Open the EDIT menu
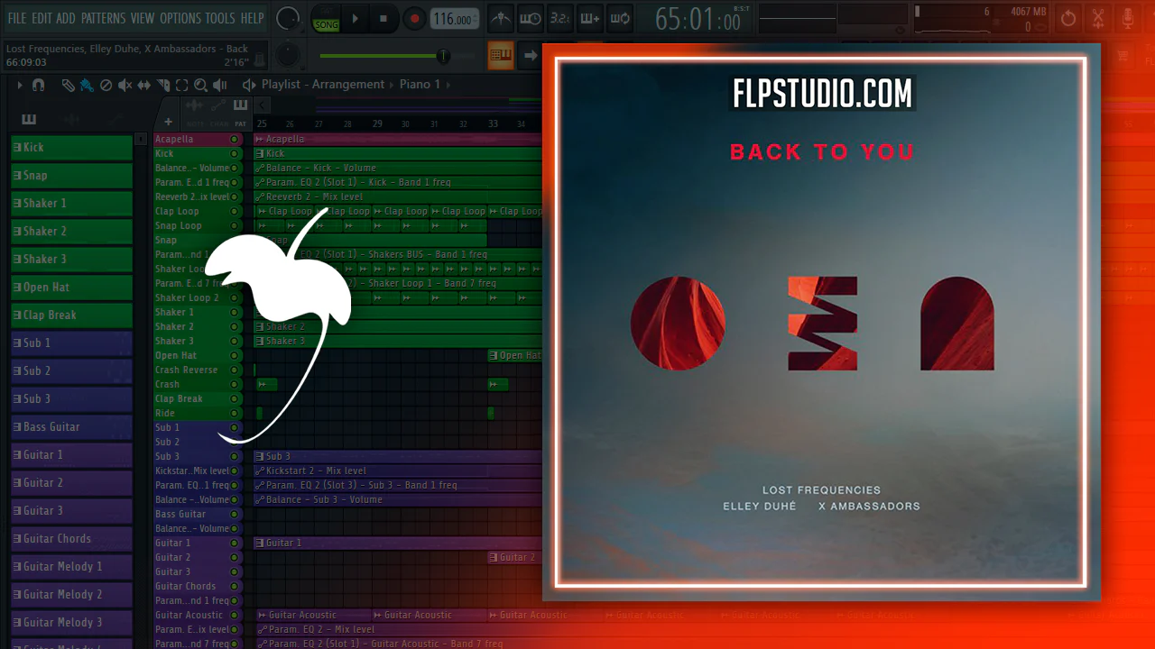1155x649 pixels. pyautogui.click(x=42, y=18)
